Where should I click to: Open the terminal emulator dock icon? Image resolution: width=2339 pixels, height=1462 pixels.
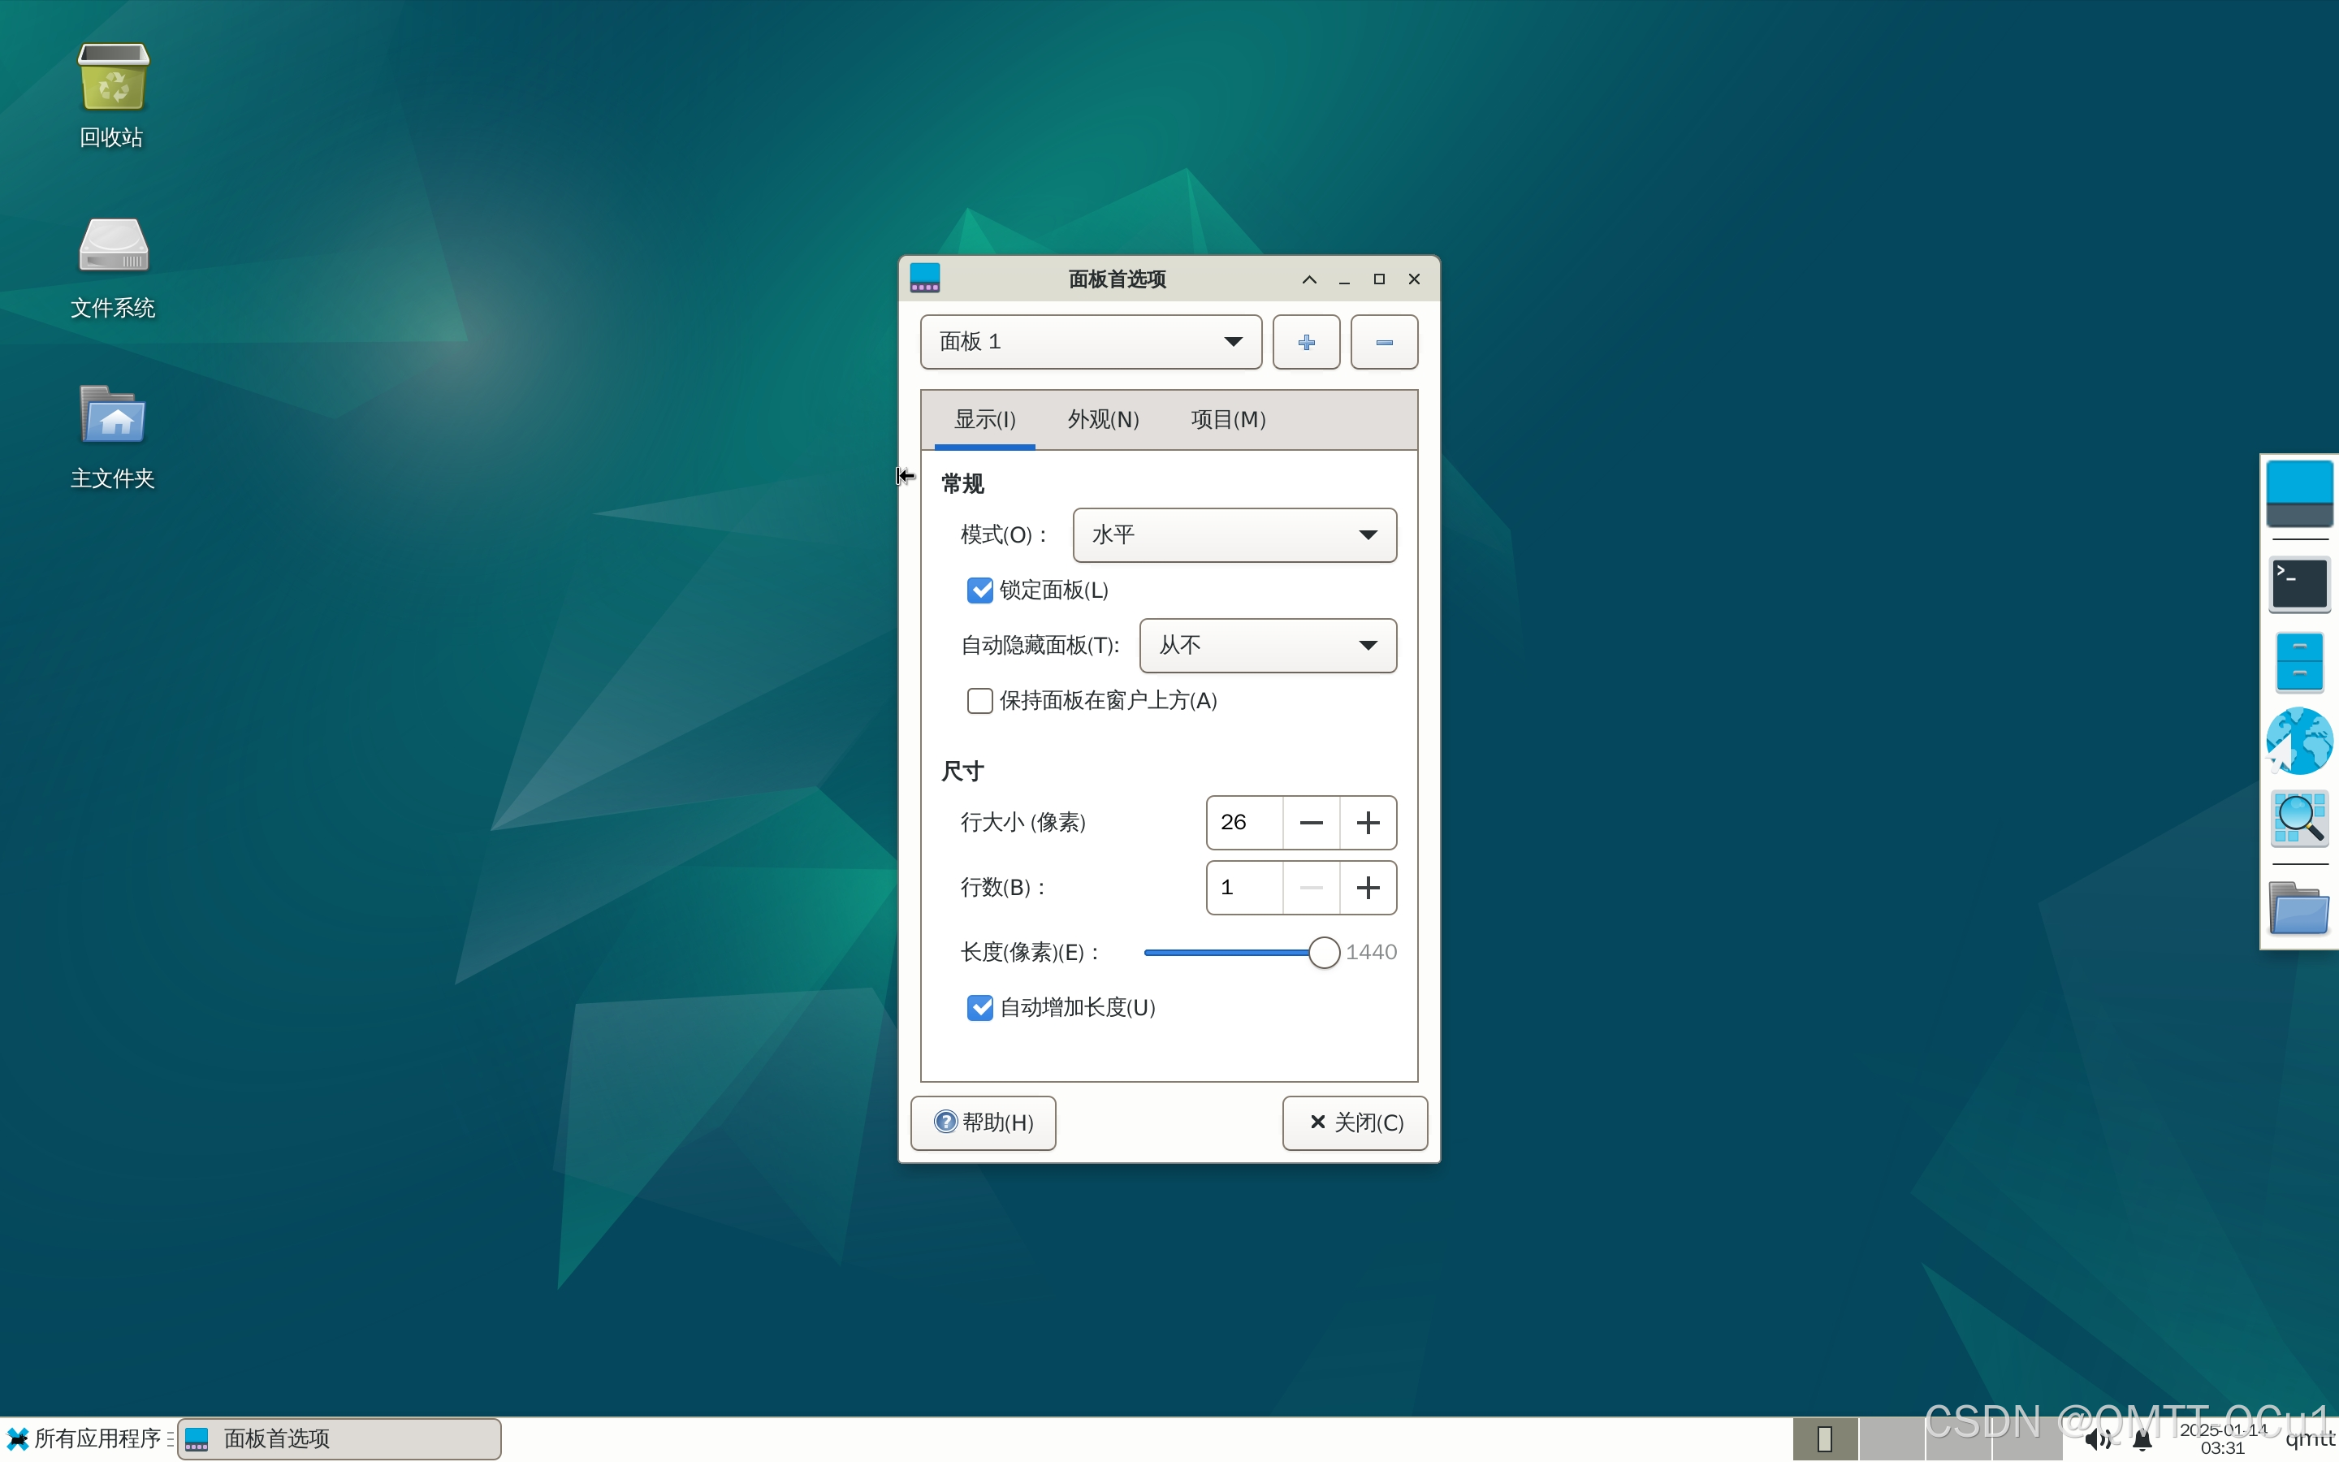coord(2298,584)
